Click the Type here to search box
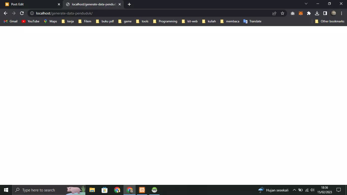This screenshot has height=195, width=347. click(49, 190)
